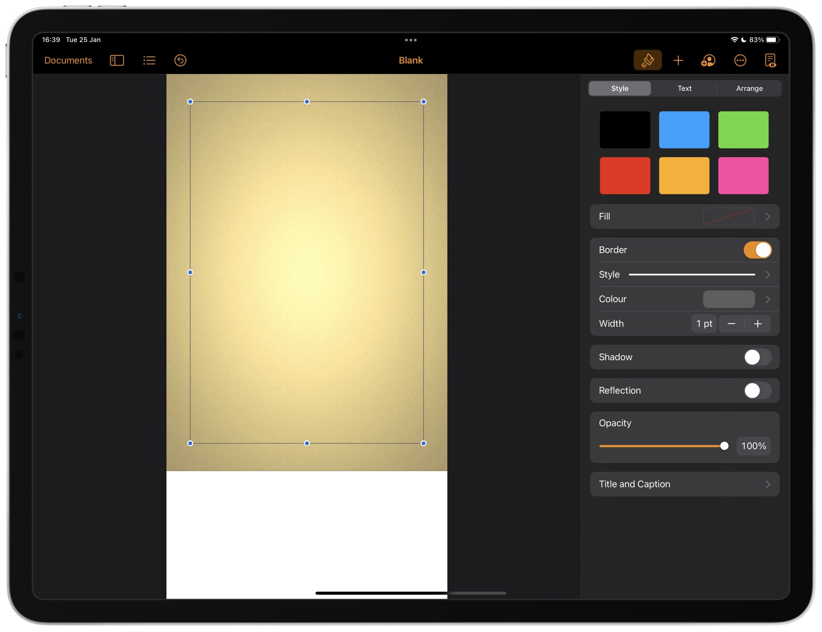Toggle the Format paintbrush button
The image size is (822, 632).
647,60
